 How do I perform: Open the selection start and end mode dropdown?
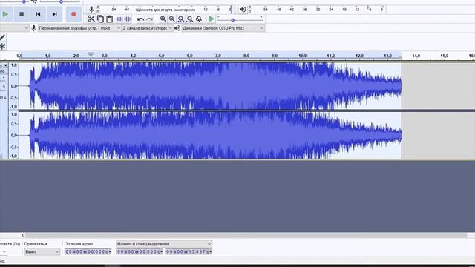pos(164,244)
